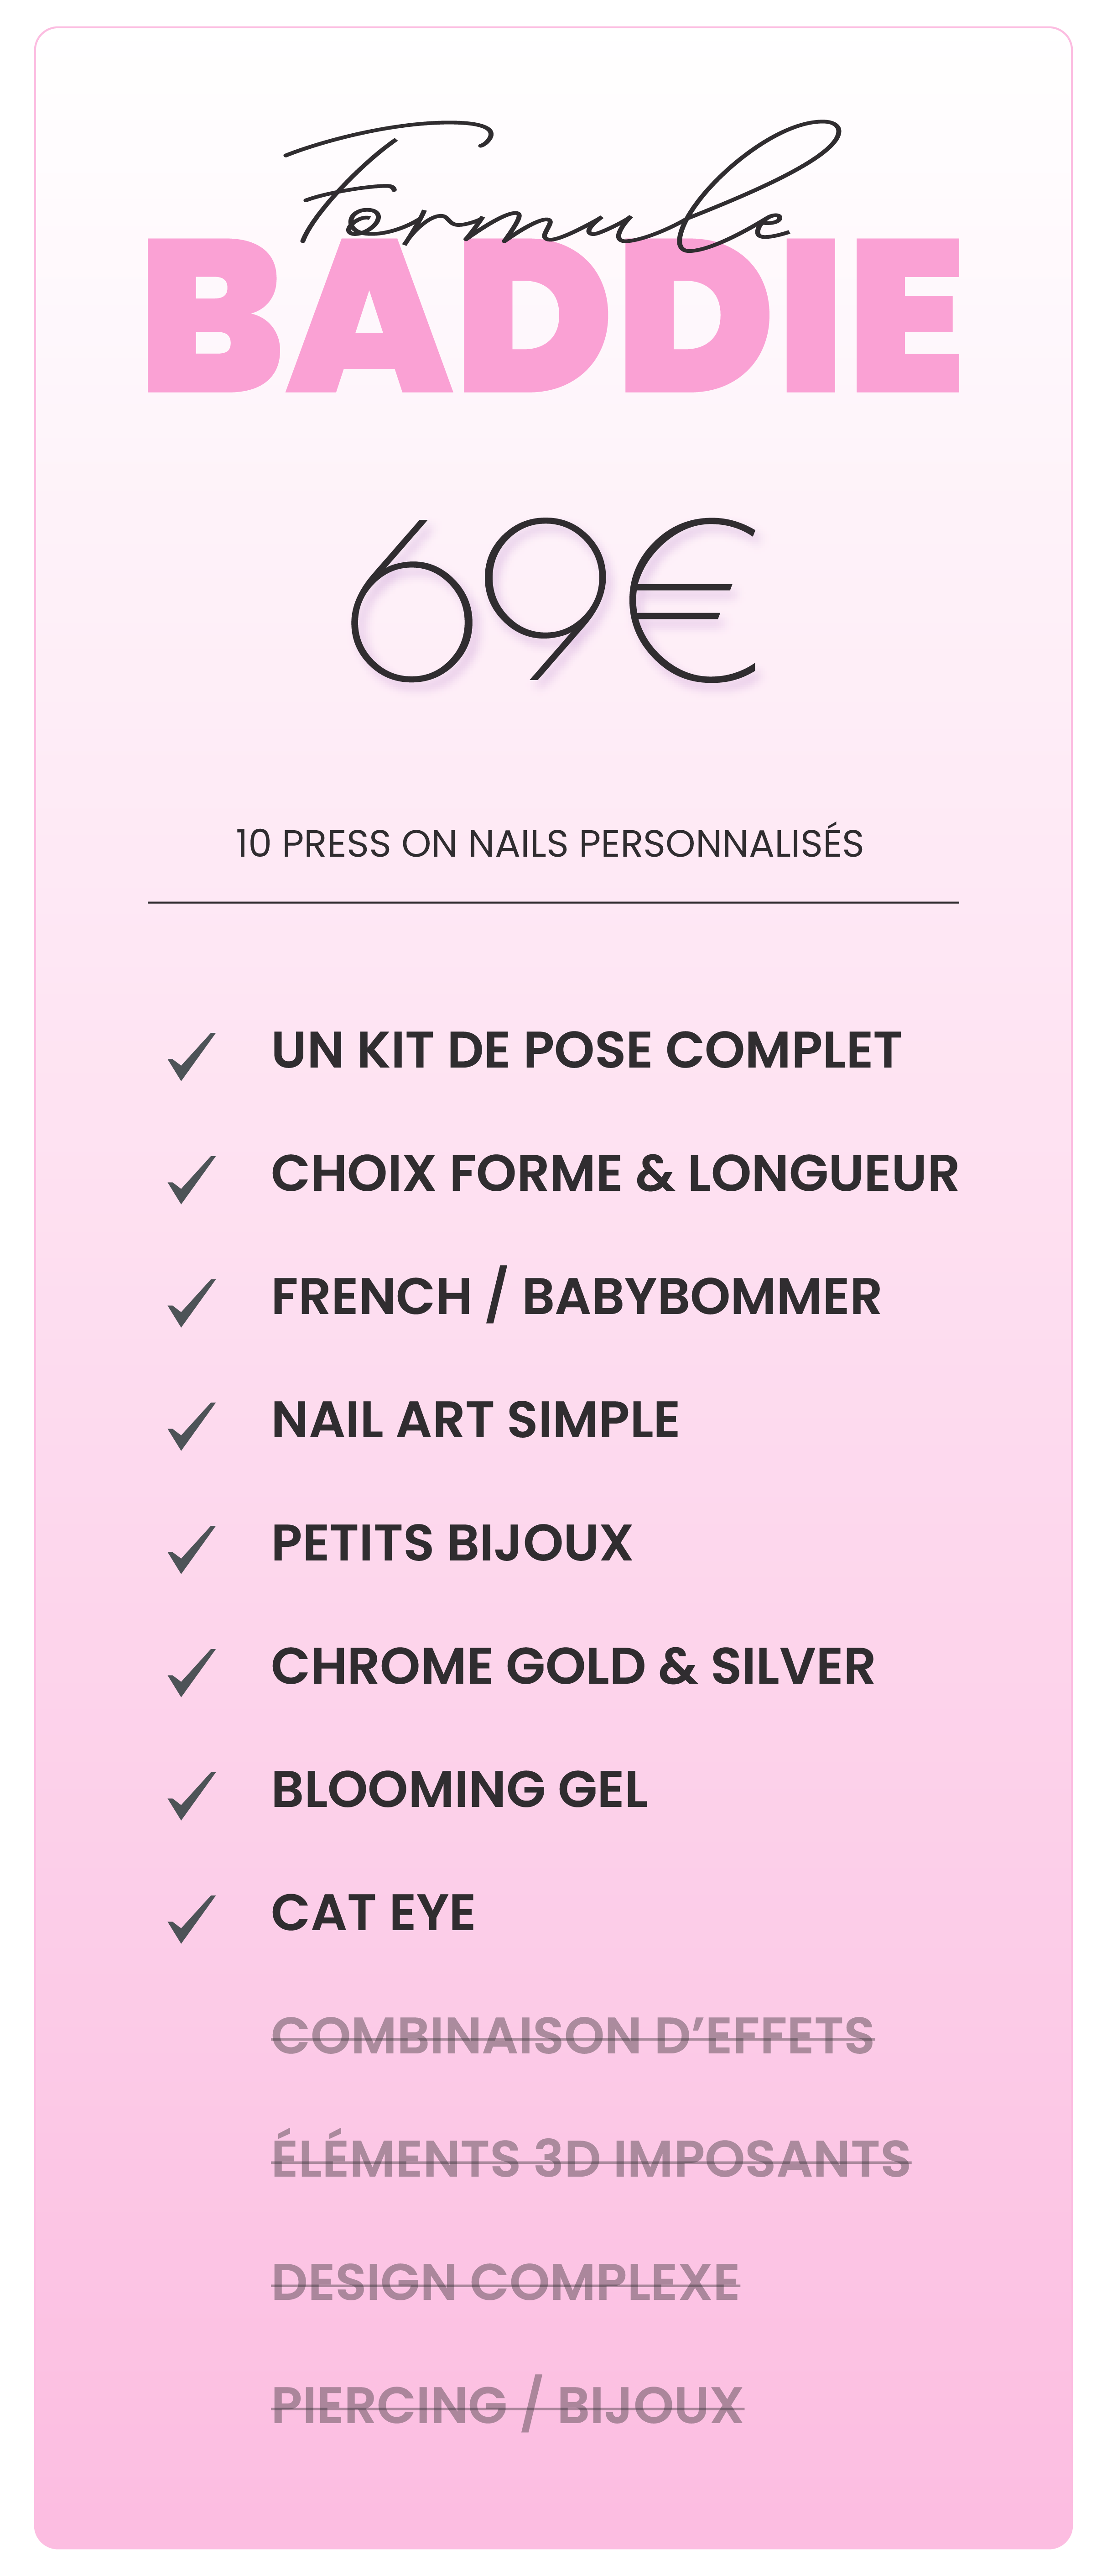Click the crossed-out ÉLÉMENTS 3D IMPOSANTS item

click(591, 2159)
